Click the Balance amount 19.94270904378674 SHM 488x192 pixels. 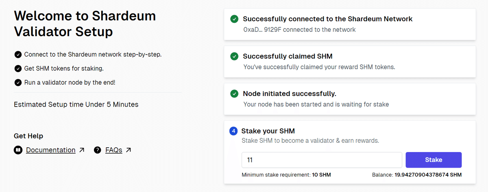(x=428, y=175)
